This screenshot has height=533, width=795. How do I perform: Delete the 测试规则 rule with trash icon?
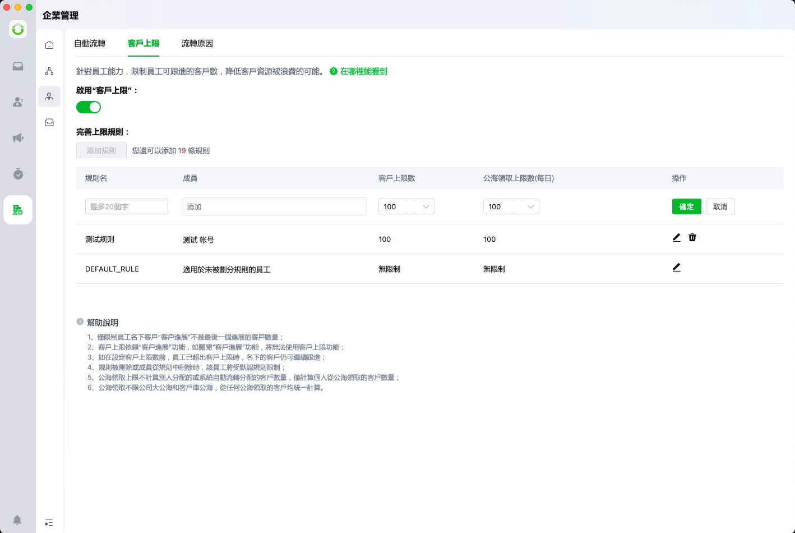692,238
